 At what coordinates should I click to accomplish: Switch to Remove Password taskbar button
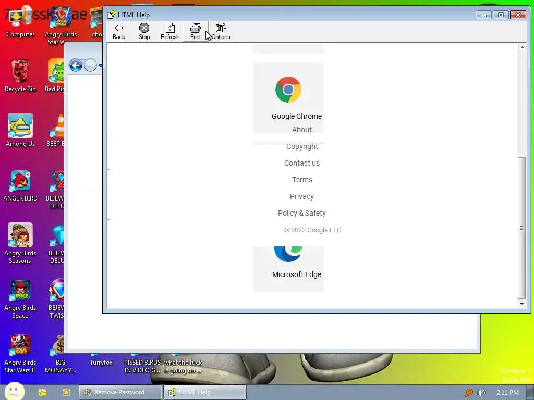click(x=120, y=392)
